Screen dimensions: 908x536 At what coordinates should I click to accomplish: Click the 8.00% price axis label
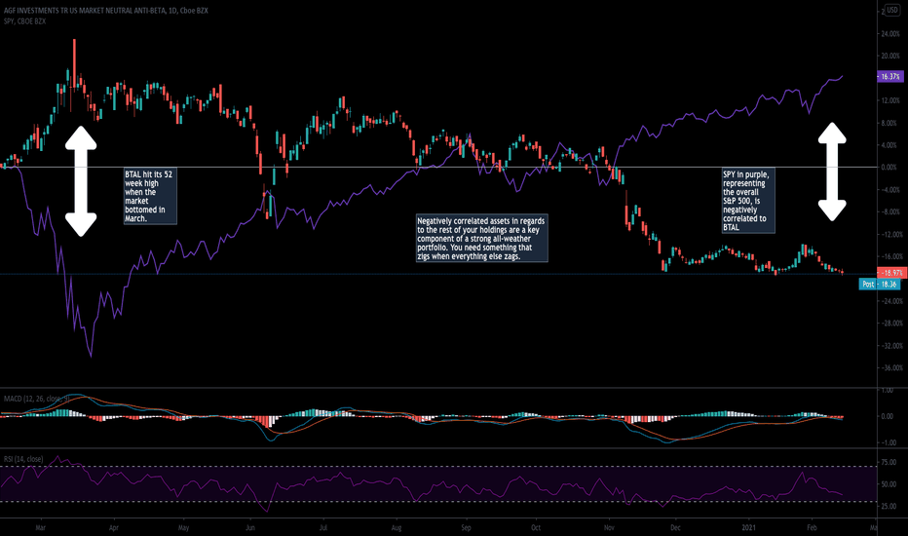coord(890,123)
